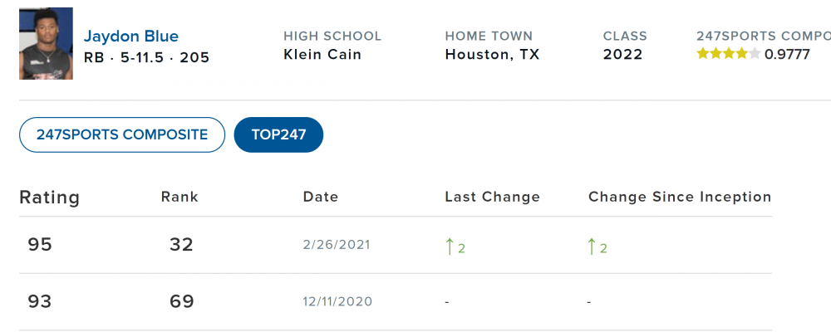Click the green up arrow under Last Change

450,246
